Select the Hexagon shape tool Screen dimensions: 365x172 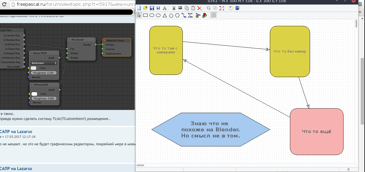[x=177, y=15]
